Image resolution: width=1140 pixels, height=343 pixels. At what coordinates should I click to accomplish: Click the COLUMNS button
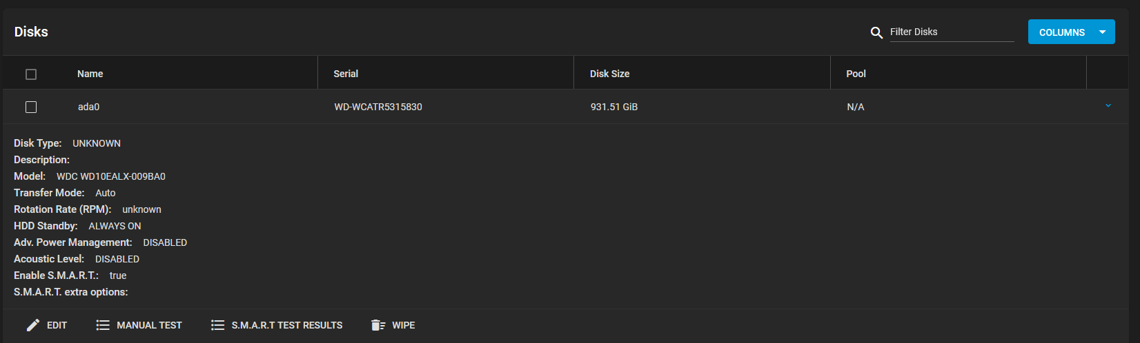(x=1061, y=32)
